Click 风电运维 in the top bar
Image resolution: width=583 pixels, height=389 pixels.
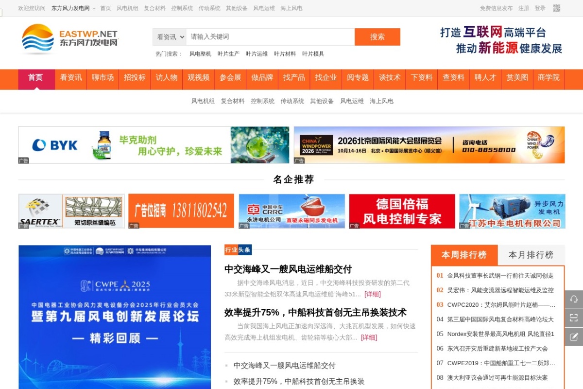(x=264, y=8)
